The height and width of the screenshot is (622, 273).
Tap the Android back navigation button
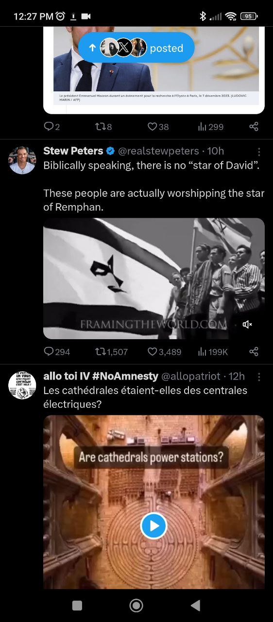click(x=196, y=605)
